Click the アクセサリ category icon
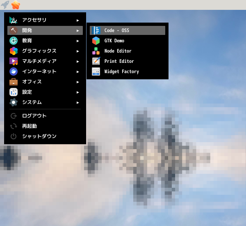 (14, 20)
